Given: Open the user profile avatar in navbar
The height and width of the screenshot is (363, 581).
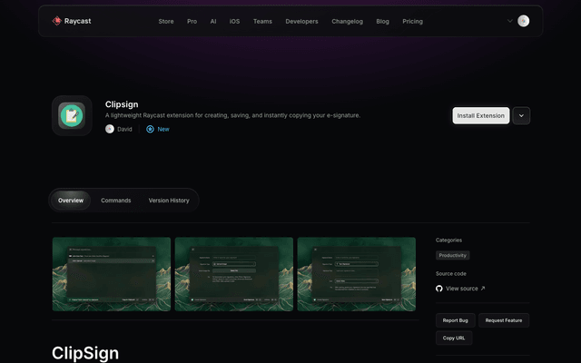Looking at the screenshot, I should [x=523, y=21].
